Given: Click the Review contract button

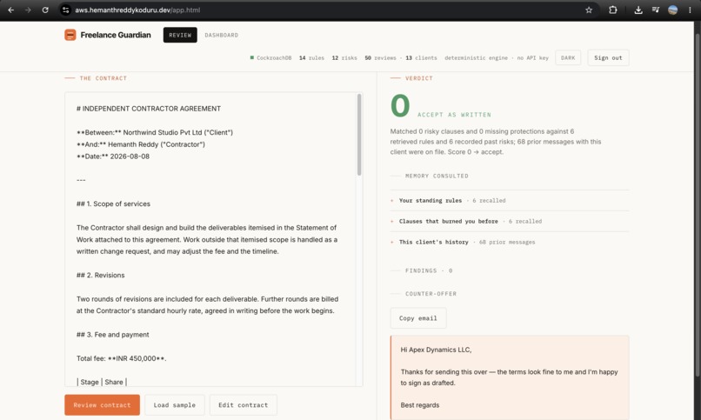Looking at the screenshot, I should tap(102, 405).
